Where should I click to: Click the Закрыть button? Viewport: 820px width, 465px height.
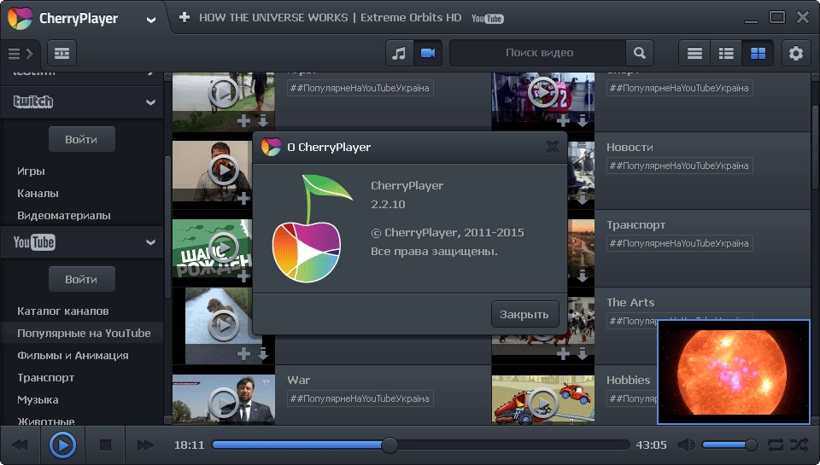point(524,315)
